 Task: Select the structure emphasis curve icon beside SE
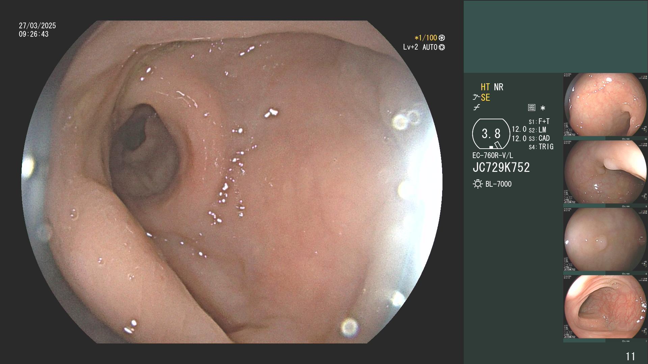click(476, 97)
